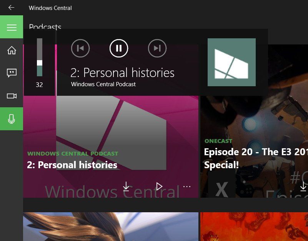Download the OneCast Episode 20 podcast
This screenshot has width=308, height=241.
(x=303, y=186)
